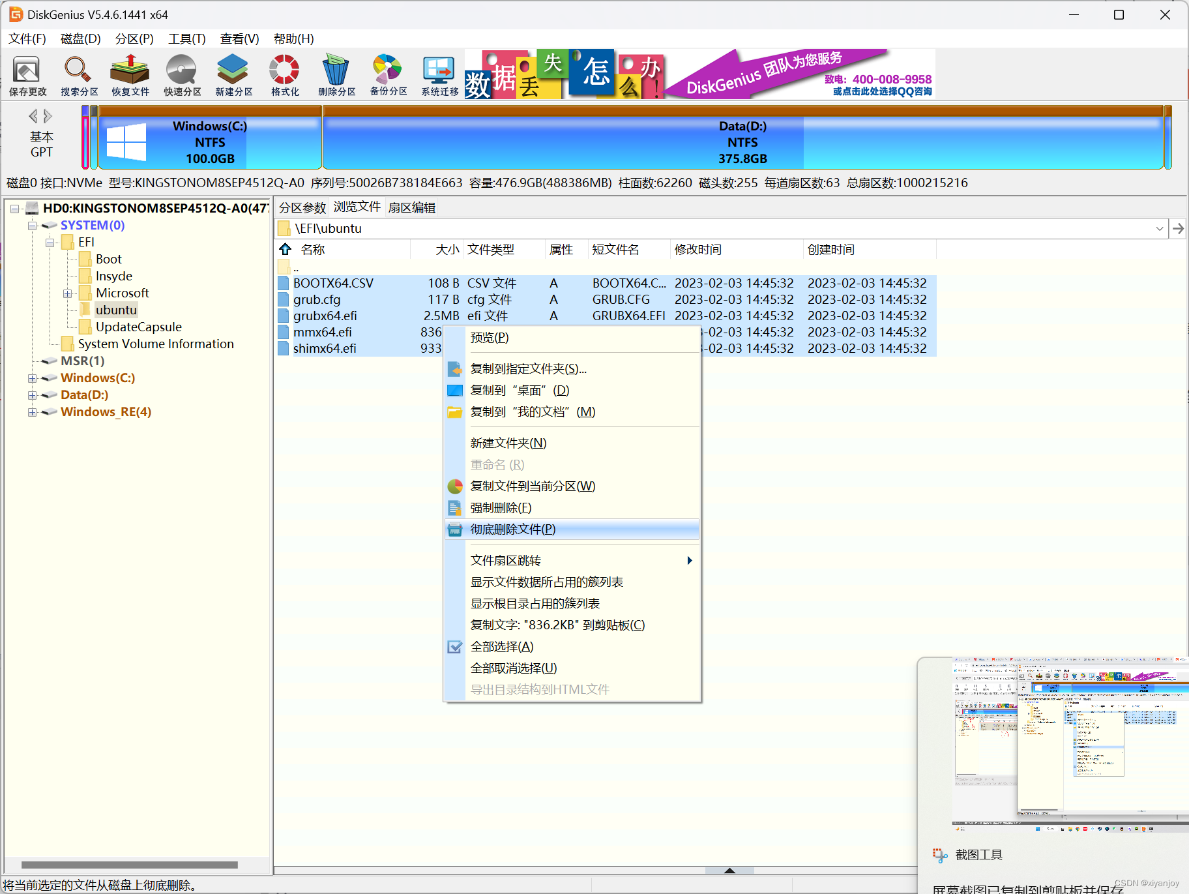Screen dimensions: 1189x894
Task: Select the grubx64.efi file icon
Action: tap(284, 316)
